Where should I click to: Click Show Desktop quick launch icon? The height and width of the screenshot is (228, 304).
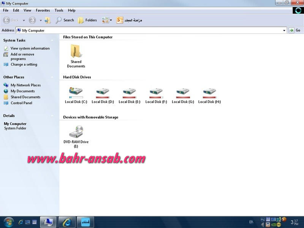coord(27,222)
